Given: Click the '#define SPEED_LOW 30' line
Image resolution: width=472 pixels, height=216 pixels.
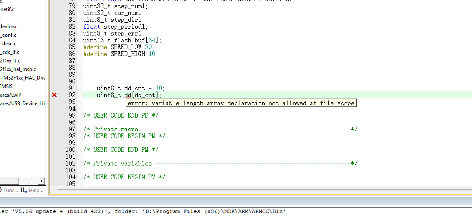Looking at the screenshot, I should (x=118, y=47).
